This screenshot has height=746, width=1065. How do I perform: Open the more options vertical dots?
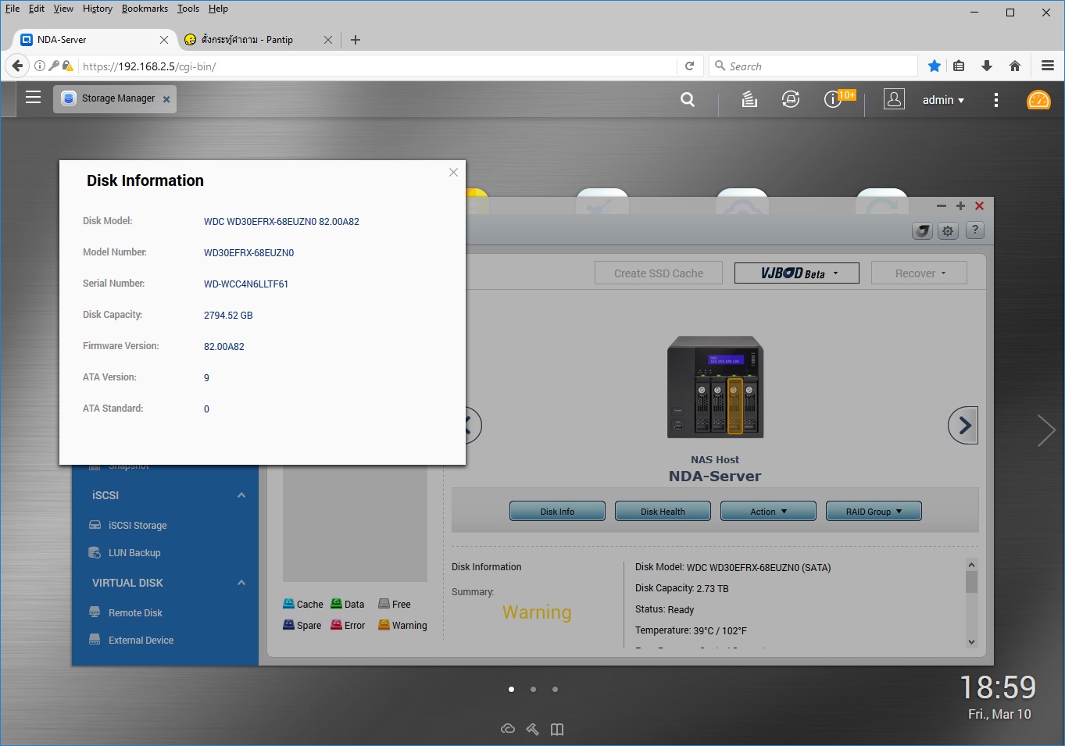[995, 100]
